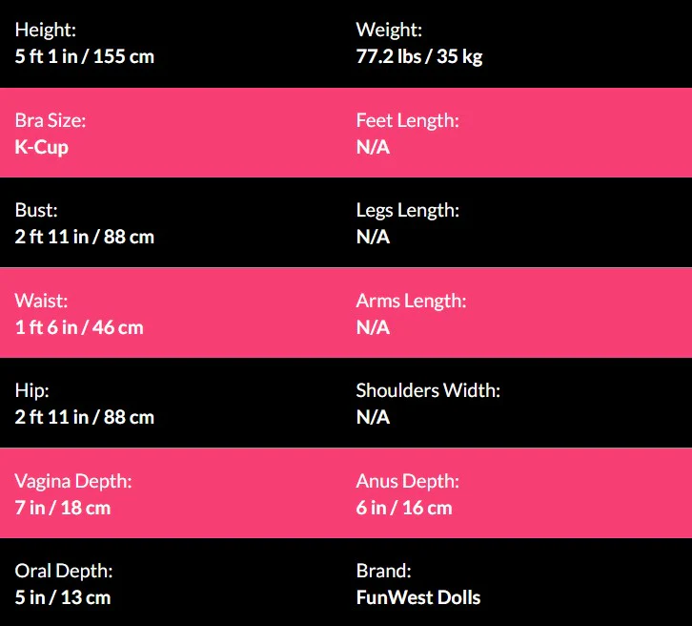Screen dimensions: 692x626
Task: Click the Shoulders Width label
Action: coord(428,391)
